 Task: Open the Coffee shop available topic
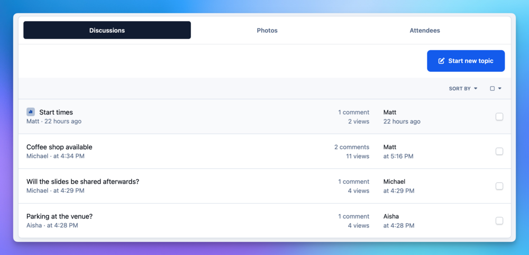click(x=59, y=147)
